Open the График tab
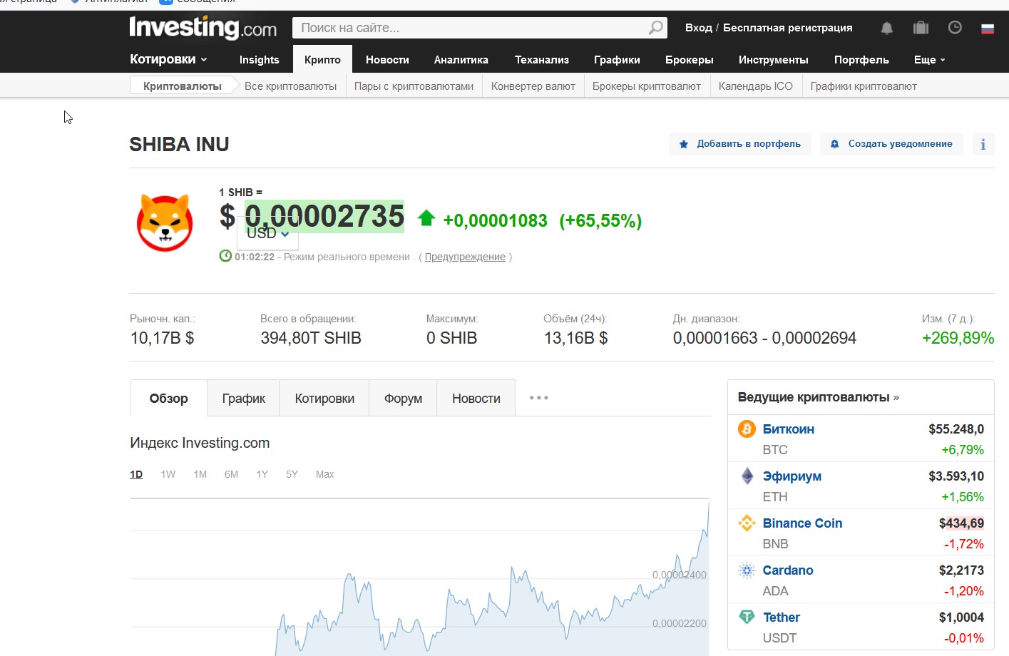Viewport: 1009px width, 656px height. pos(243,399)
